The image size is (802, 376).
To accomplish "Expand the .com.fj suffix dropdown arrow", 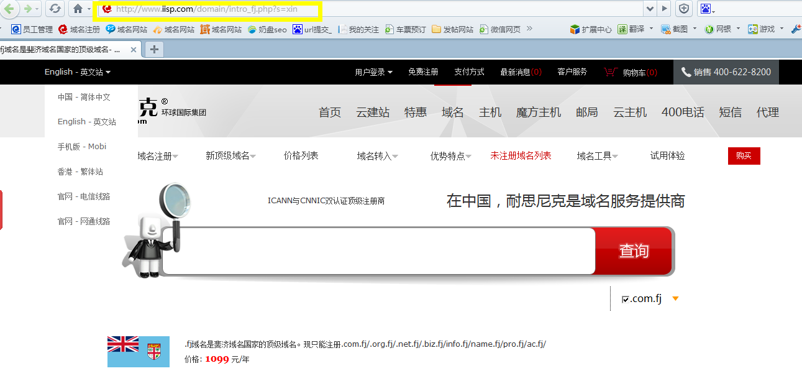I will click(676, 298).
